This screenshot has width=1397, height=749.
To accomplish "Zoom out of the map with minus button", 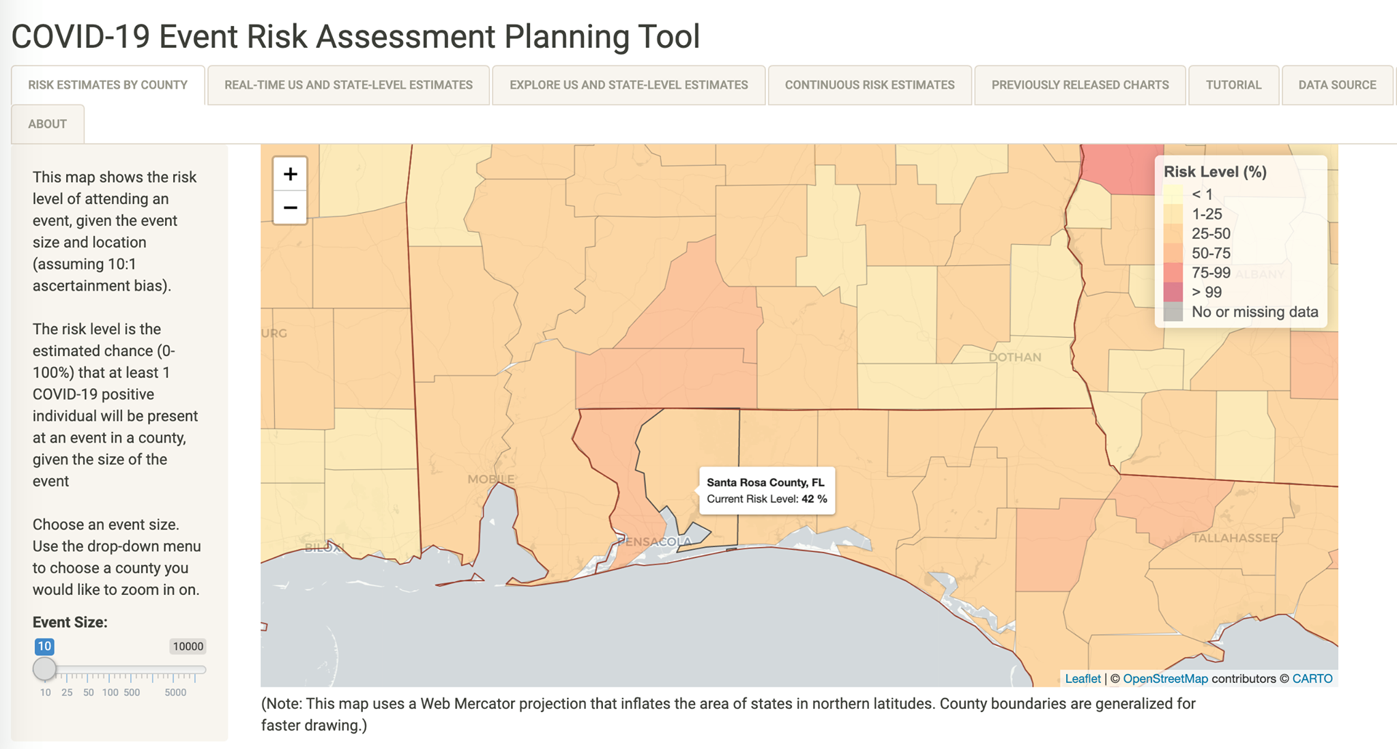I will click(290, 207).
